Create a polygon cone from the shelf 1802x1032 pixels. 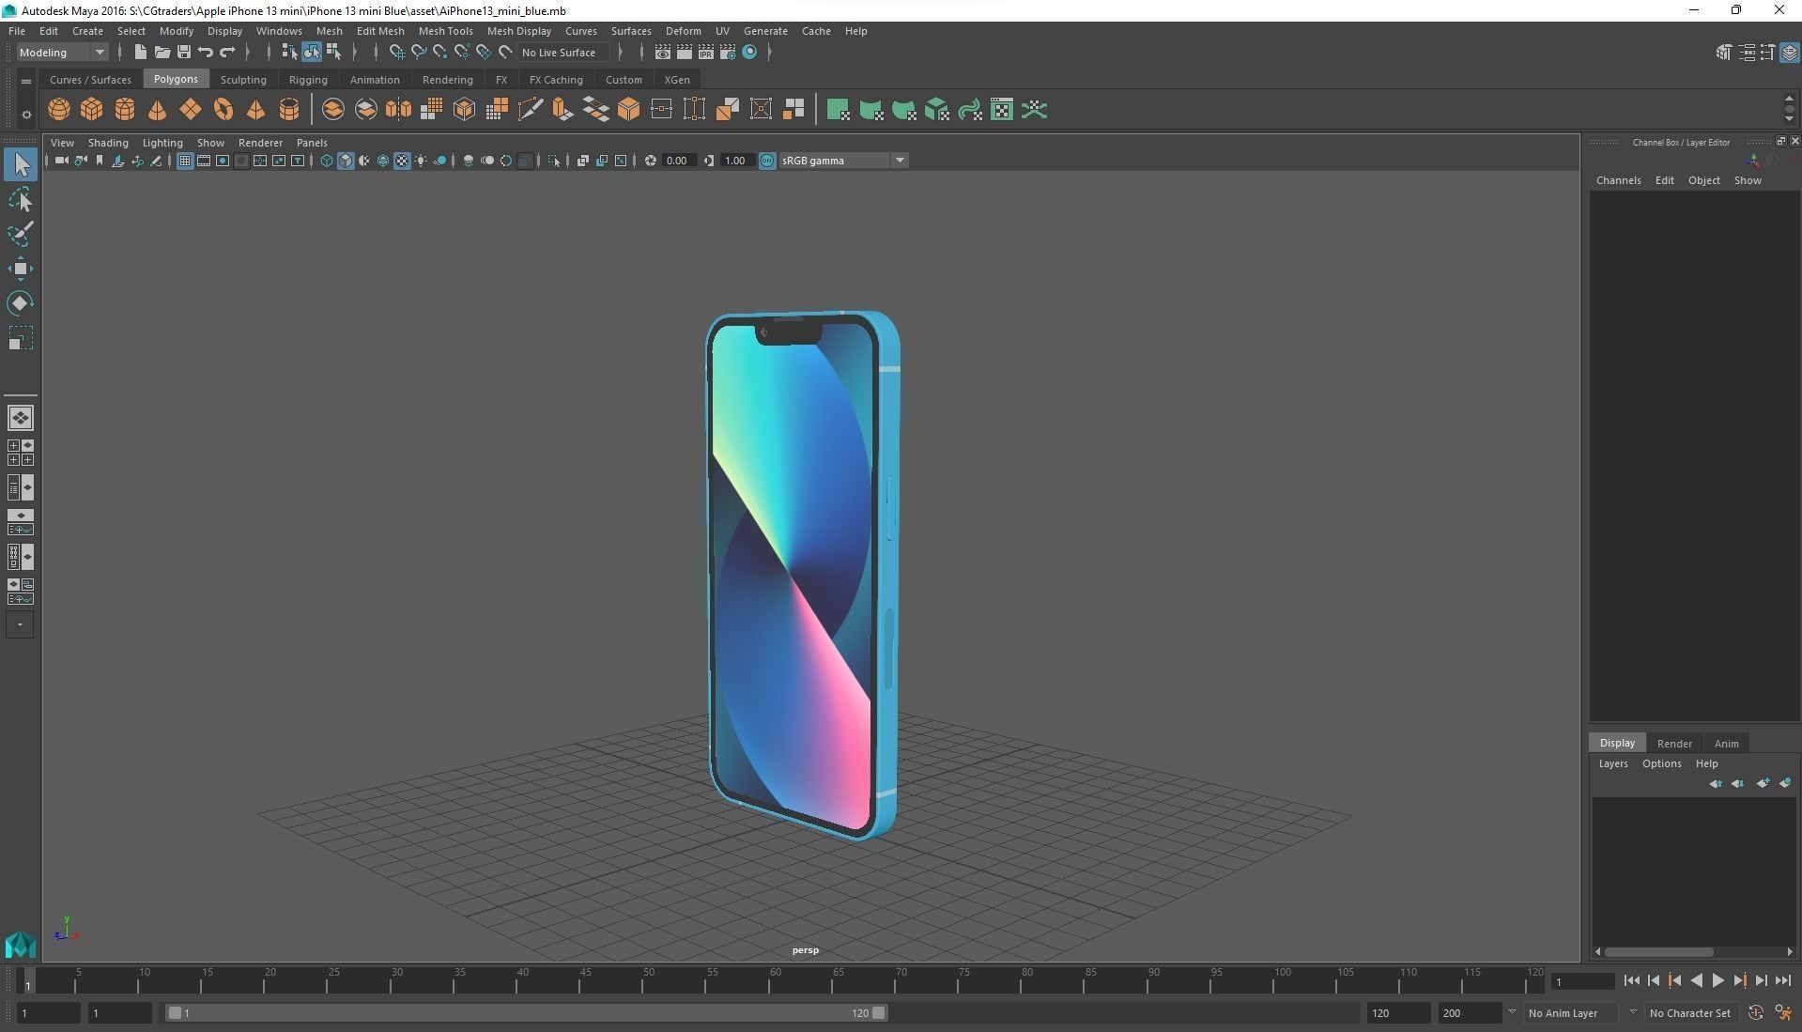click(x=158, y=110)
